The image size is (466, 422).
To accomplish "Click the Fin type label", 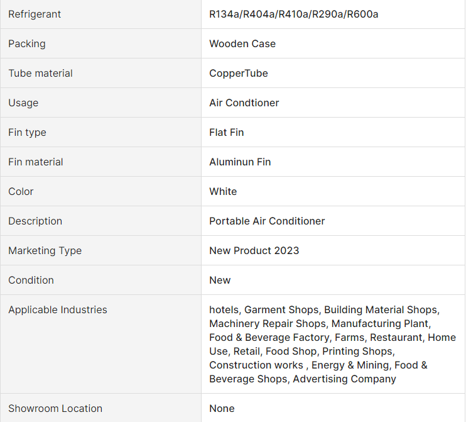I will pyautogui.click(x=27, y=132).
